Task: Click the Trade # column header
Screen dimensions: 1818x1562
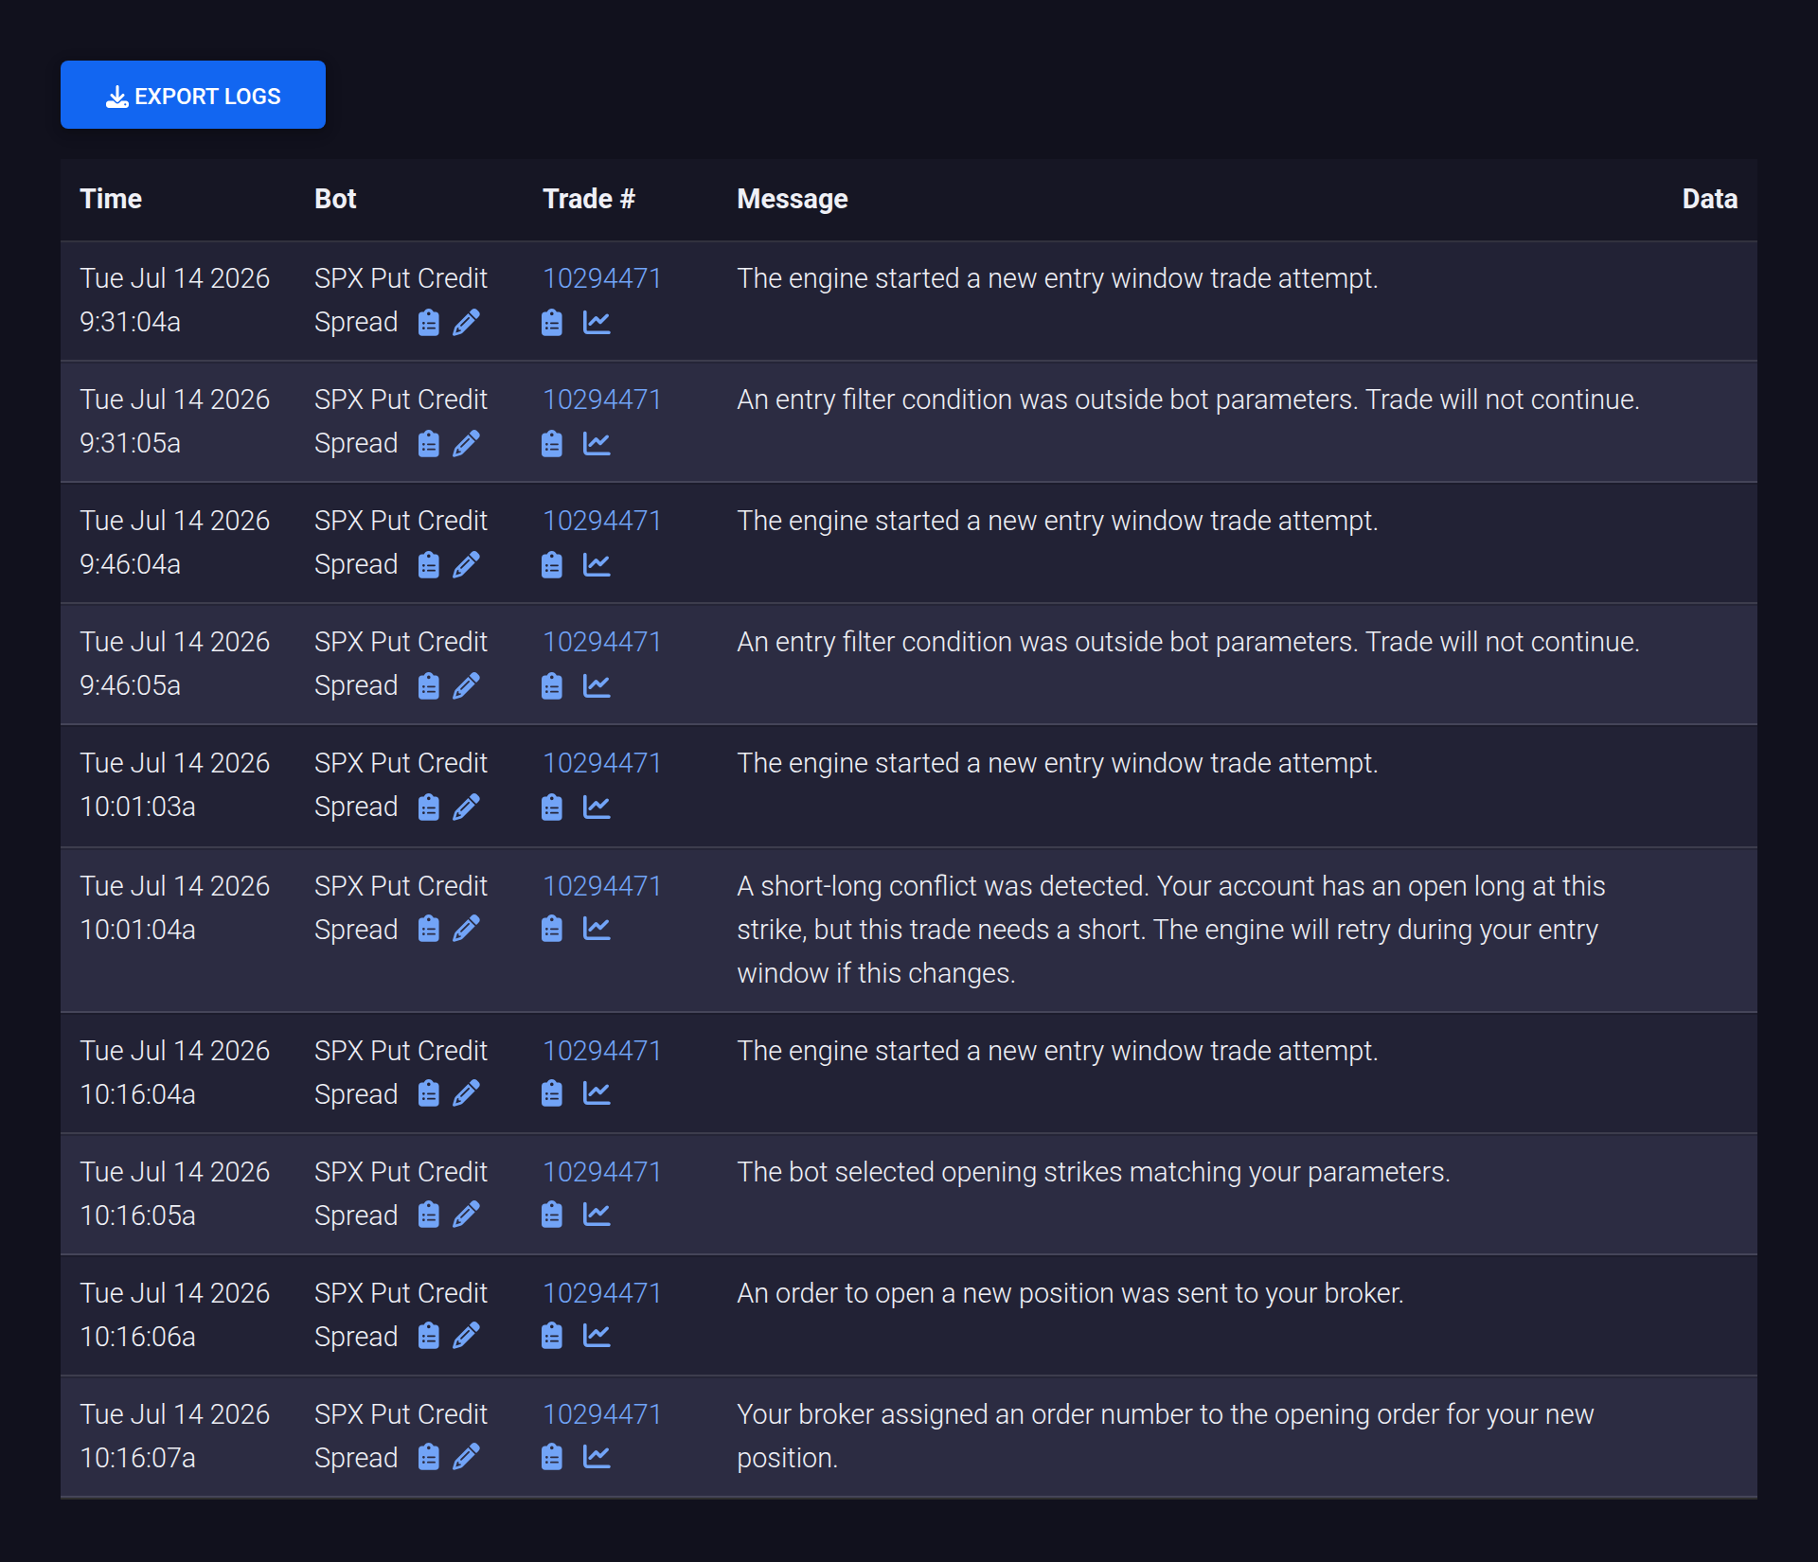Action: [589, 199]
